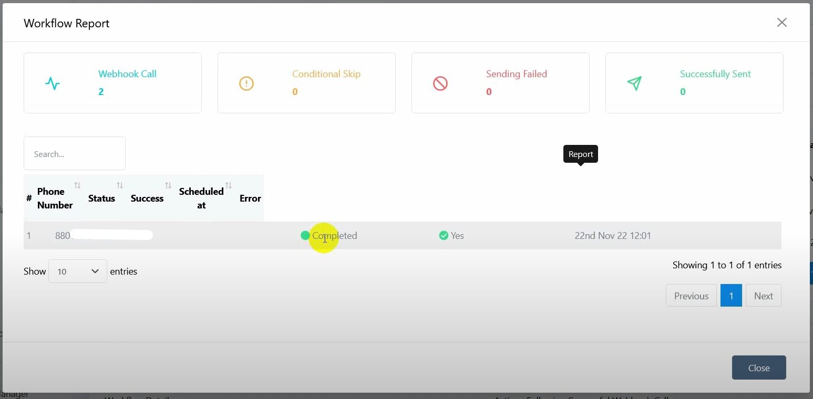Image resolution: width=813 pixels, height=399 pixels.
Task: Click the green Completed status dot
Action: 305,236
